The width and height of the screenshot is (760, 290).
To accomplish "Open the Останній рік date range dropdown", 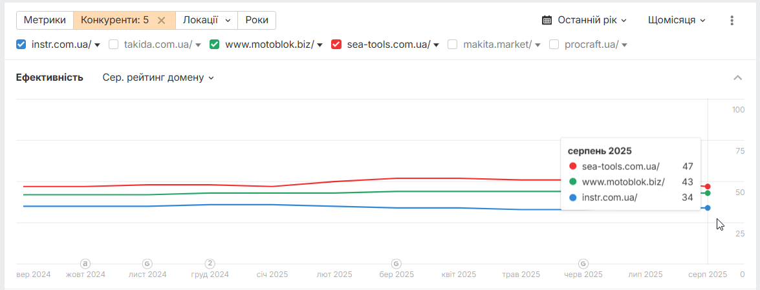I will (x=585, y=20).
